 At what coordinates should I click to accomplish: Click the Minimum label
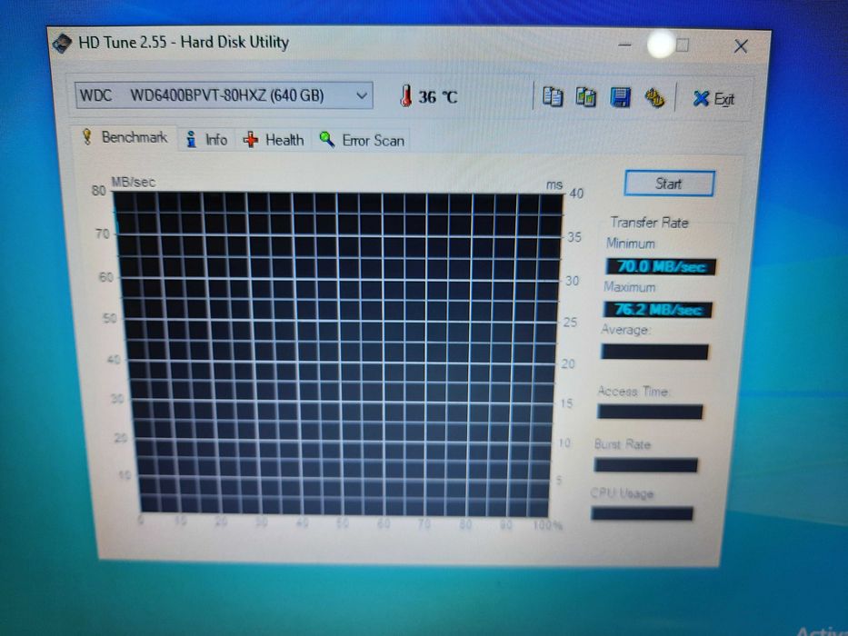coord(631,243)
